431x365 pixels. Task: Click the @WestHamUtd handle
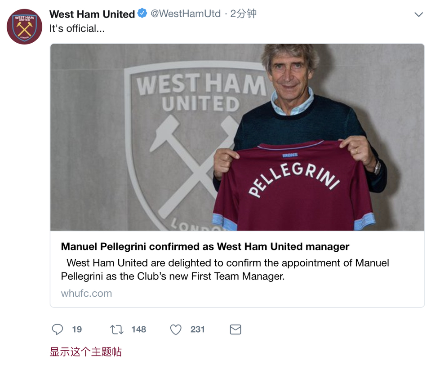coord(186,14)
